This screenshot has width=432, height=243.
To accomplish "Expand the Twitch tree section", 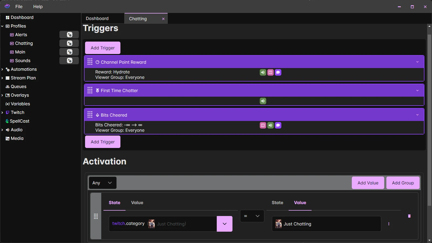I will click(2, 113).
